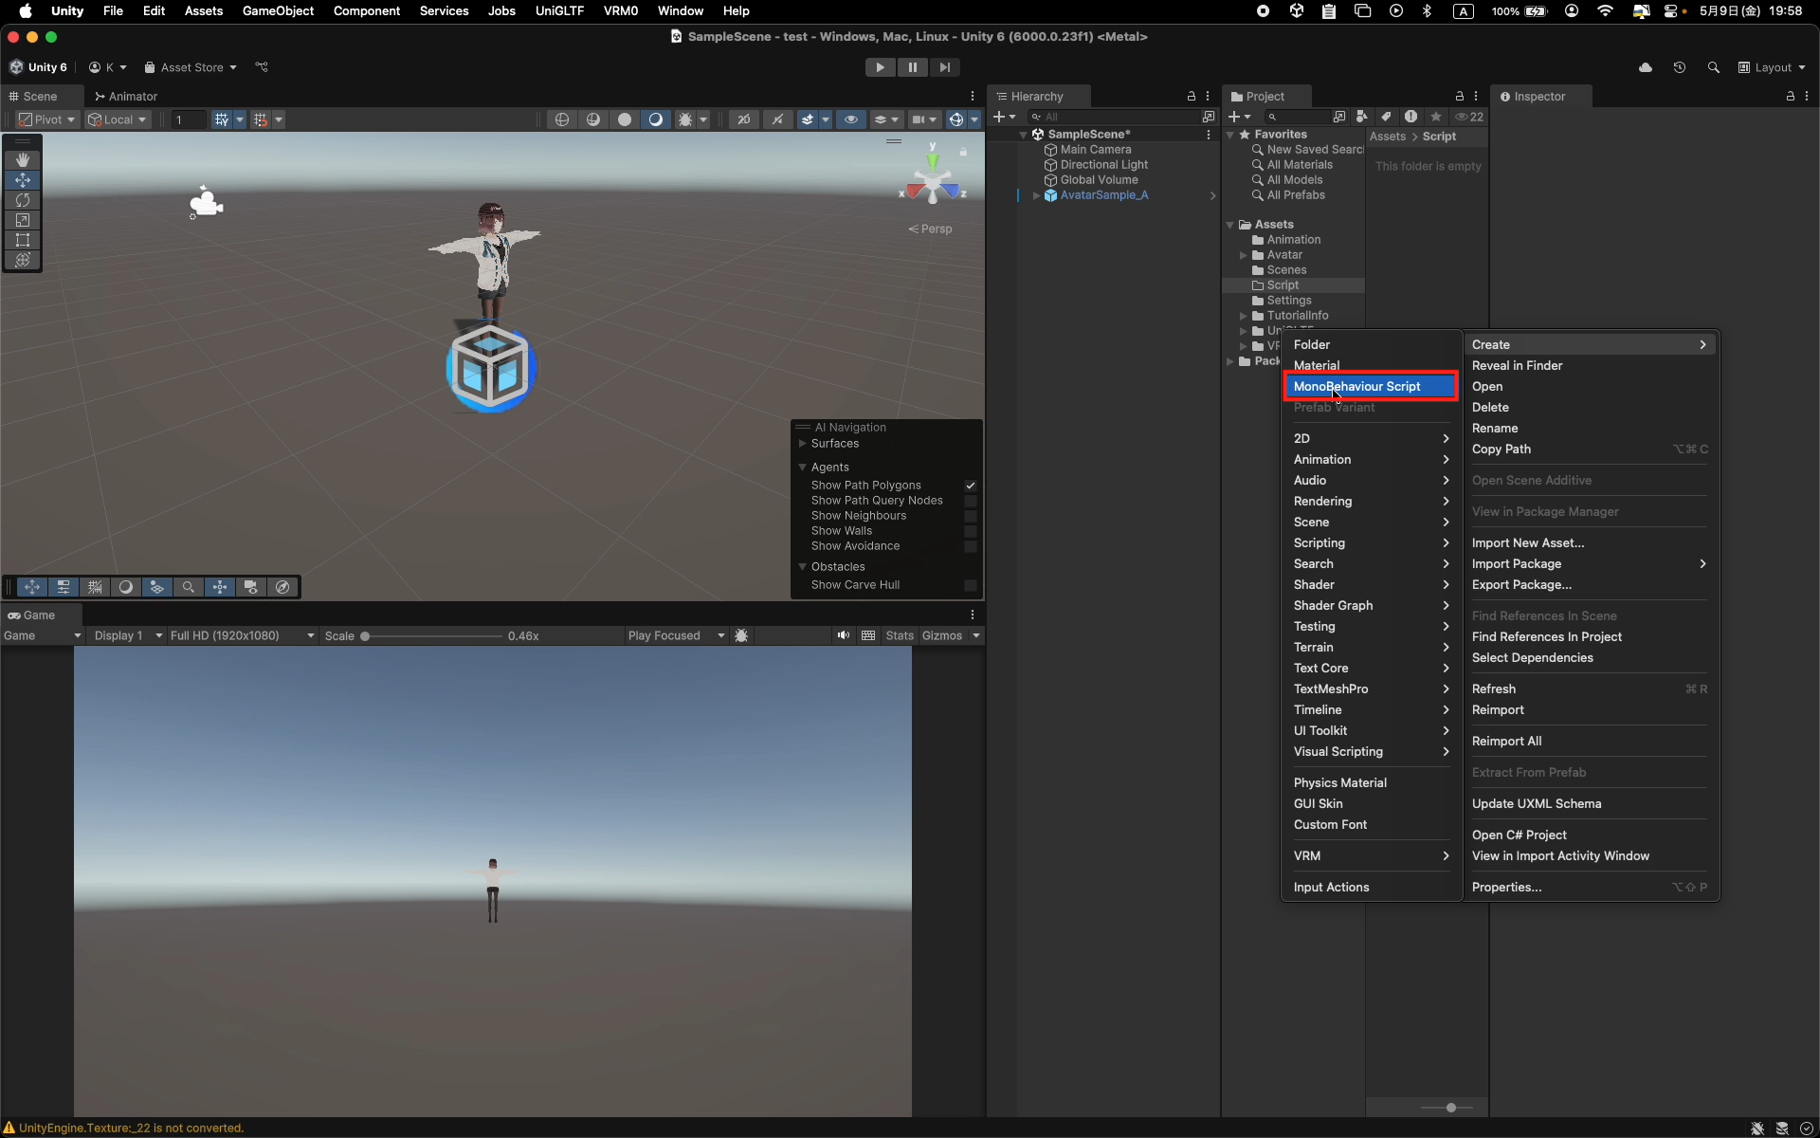The image size is (1820, 1138).
Task: Select the Transform tool
Action: click(23, 260)
